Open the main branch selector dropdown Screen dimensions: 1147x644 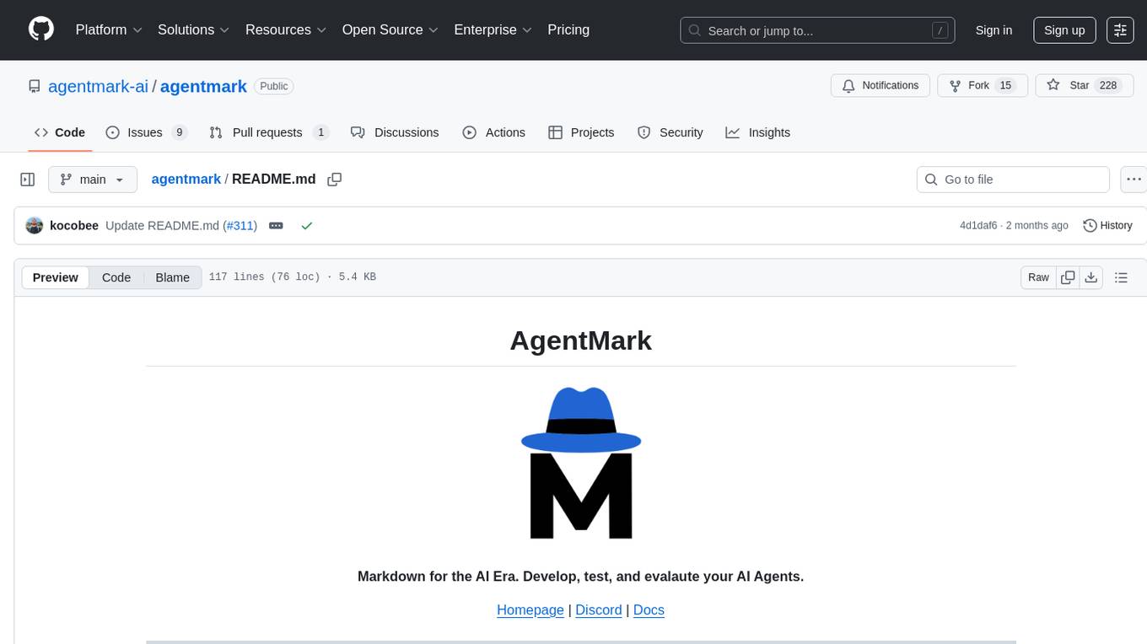click(x=93, y=180)
